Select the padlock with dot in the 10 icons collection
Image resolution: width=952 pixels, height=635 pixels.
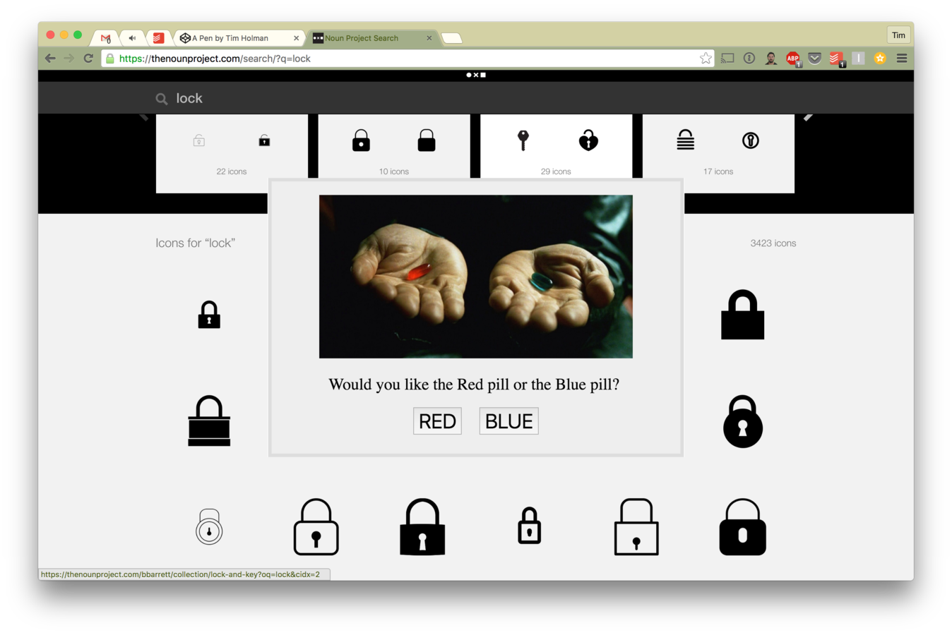point(361,140)
